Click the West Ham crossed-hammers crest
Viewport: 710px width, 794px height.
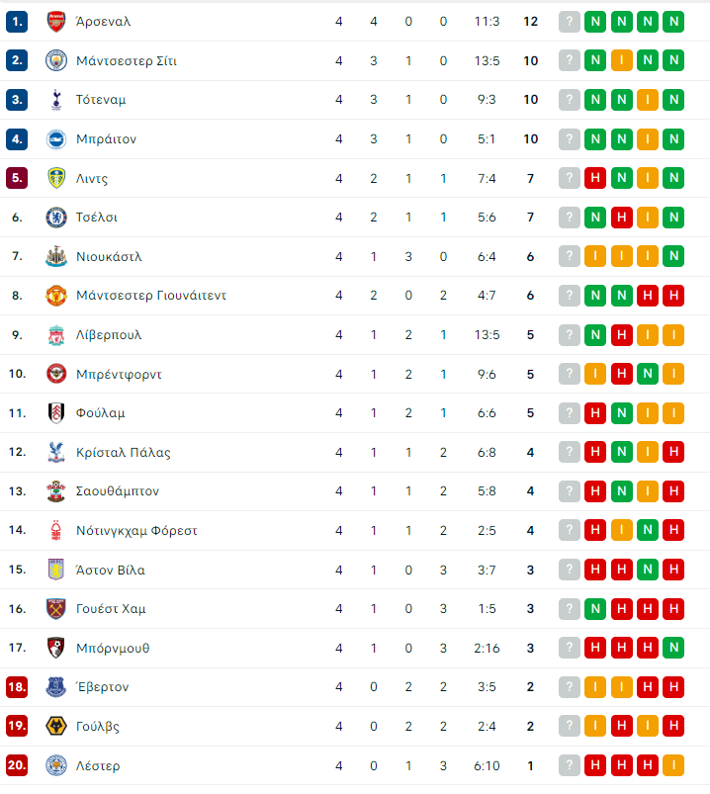click(x=56, y=609)
